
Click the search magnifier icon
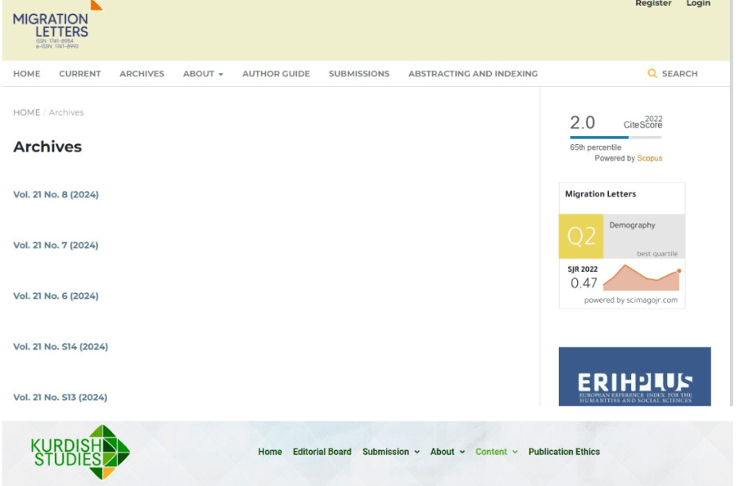[652, 73]
